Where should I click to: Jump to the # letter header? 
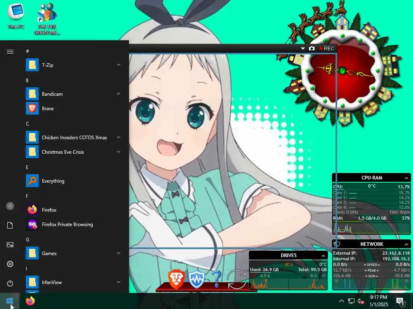pyautogui.click(x=27, y=51)
